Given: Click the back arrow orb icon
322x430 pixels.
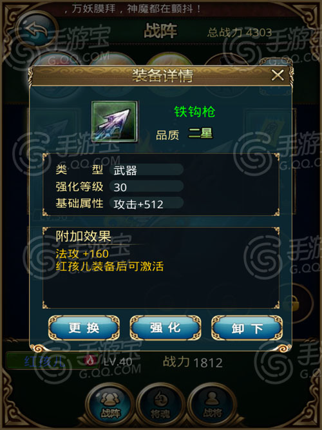Looking at the screenshot, I should [35, 30].
